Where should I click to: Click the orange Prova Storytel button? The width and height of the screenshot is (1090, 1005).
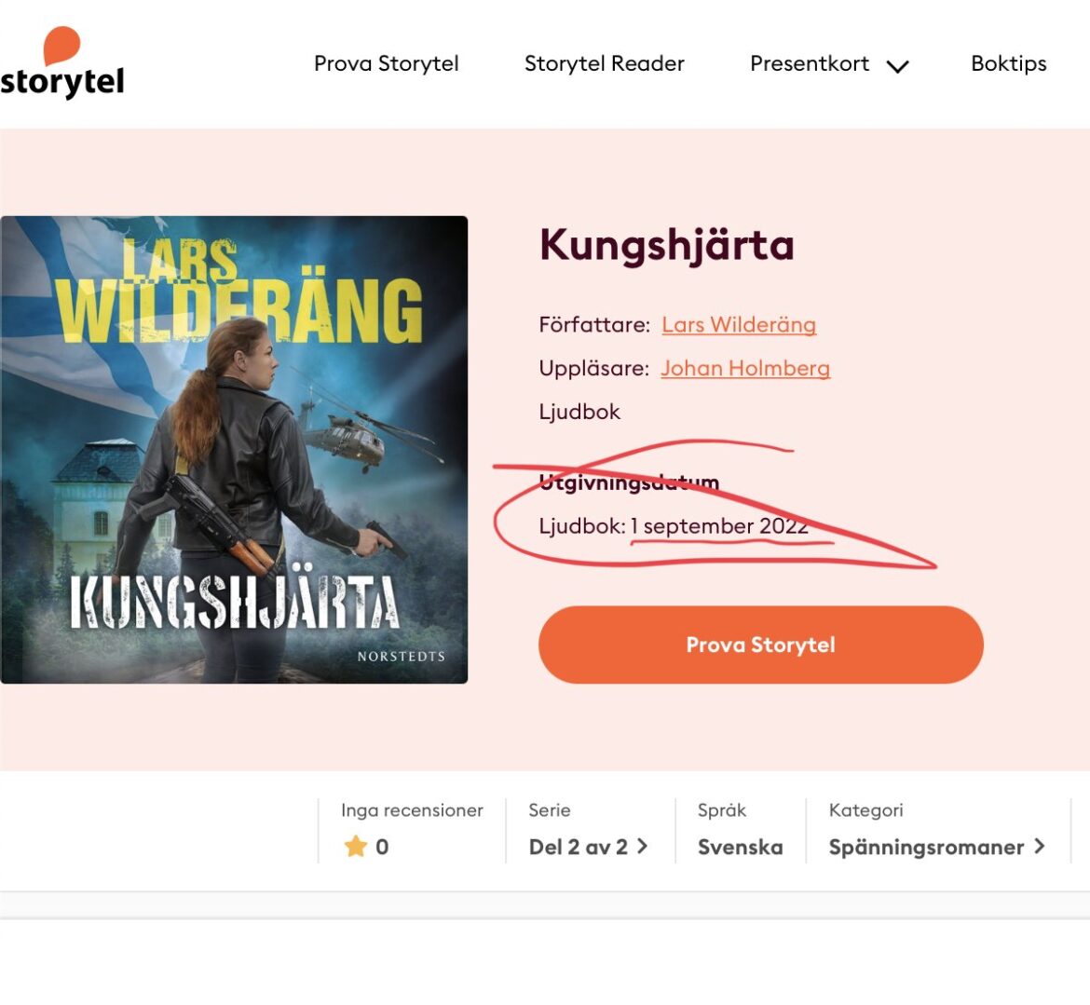coord(760,645)
